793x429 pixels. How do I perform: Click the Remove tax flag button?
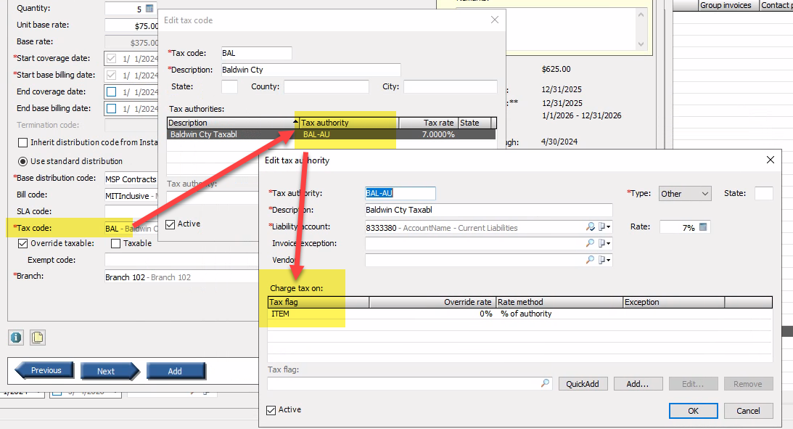tap(748, 384)
